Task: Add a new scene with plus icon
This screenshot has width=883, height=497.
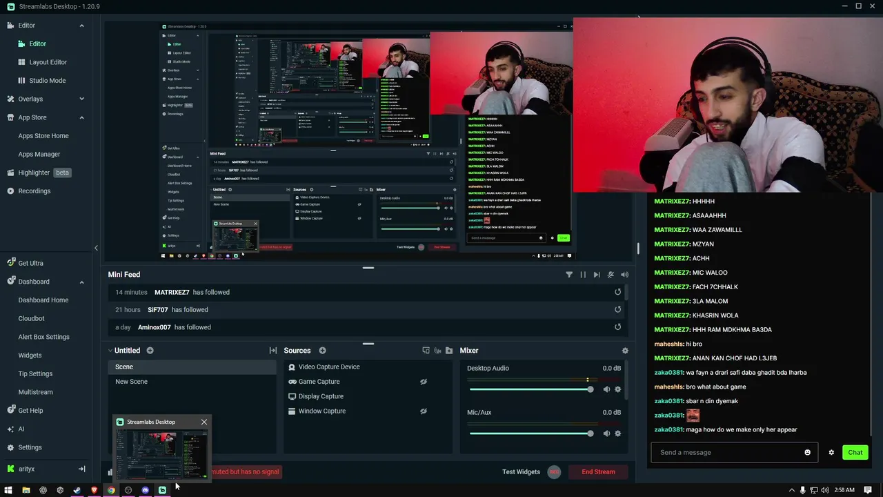Action: [150, 351]
